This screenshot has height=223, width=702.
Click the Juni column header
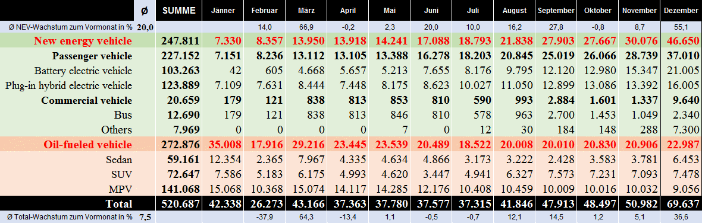coord(431,10)
